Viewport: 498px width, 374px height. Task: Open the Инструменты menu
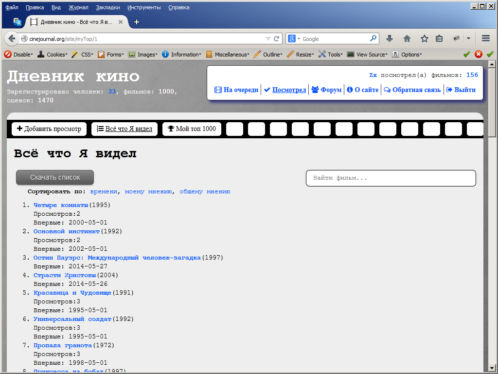point(144,7)
